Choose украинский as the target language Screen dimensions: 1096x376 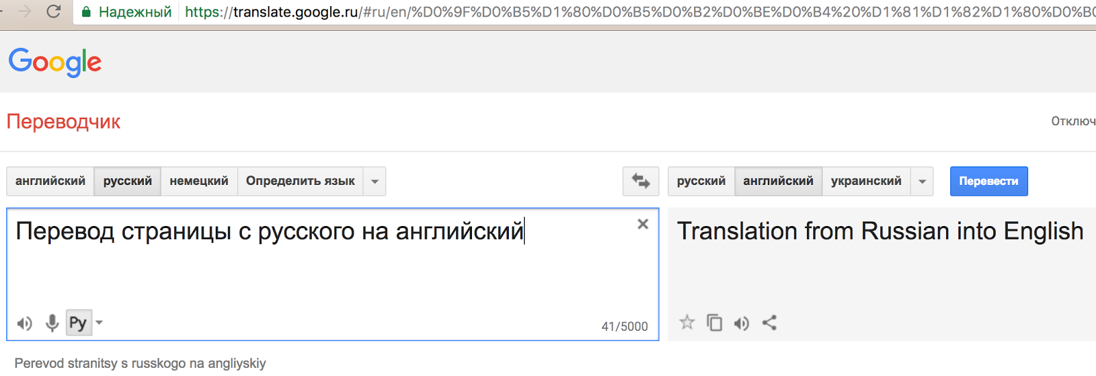tap(866, 181)
